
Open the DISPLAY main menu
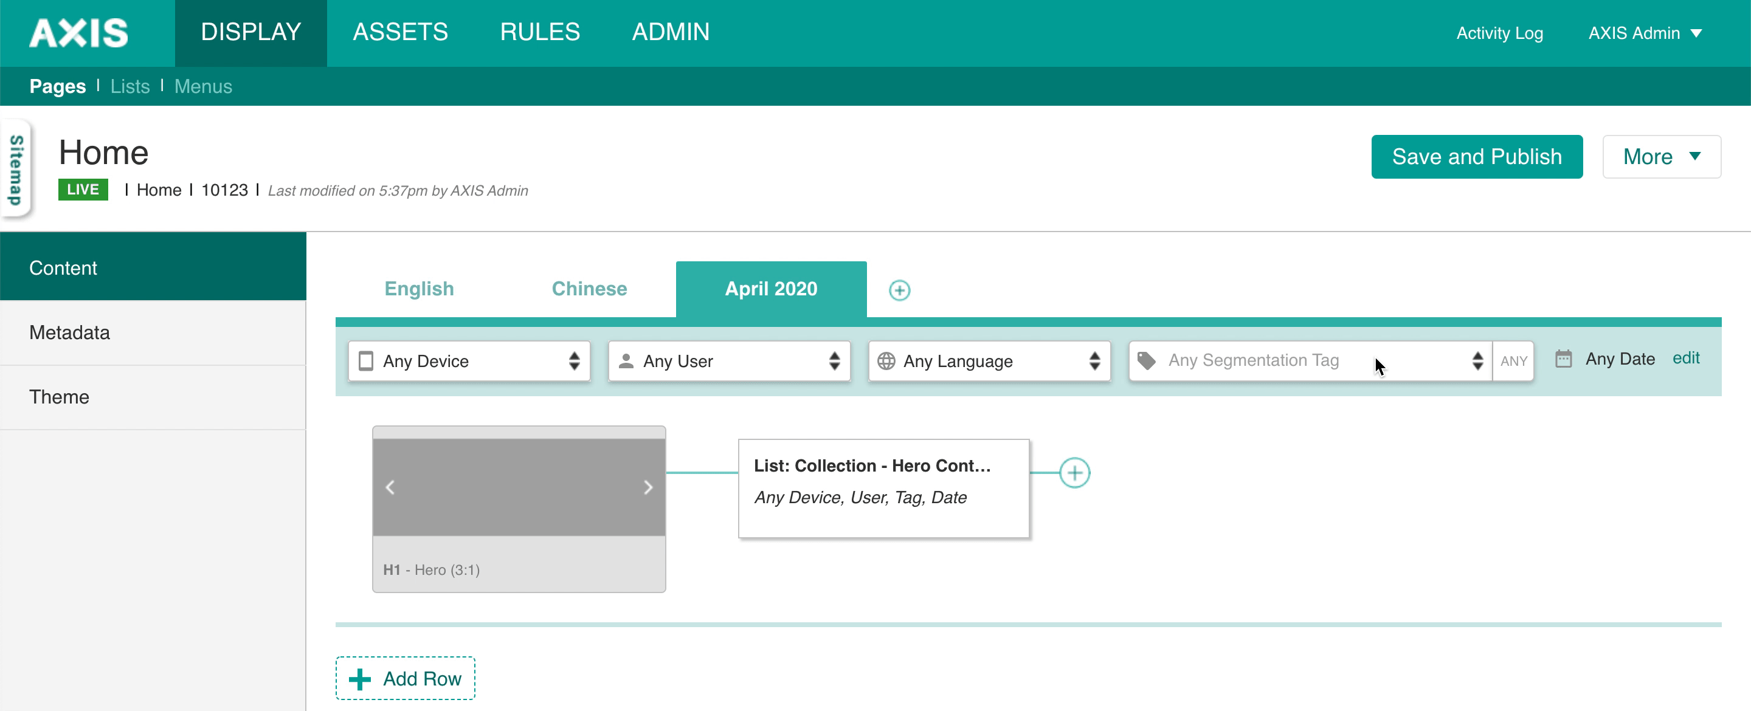tap(251, 33)
